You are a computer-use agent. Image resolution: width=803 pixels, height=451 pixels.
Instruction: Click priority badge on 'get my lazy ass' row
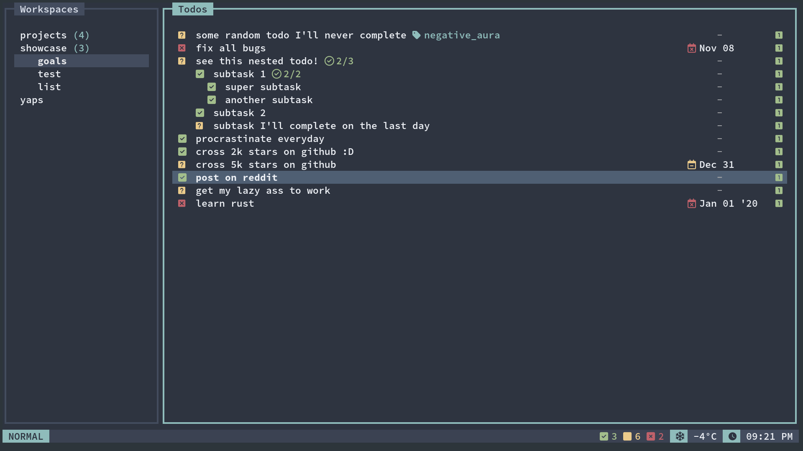(x=779, y=190)
